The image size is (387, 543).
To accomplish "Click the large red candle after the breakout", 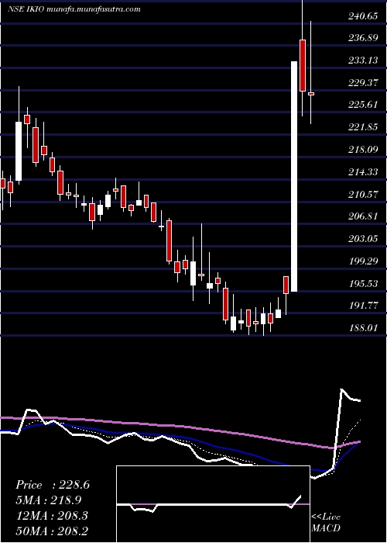I will pyautogui.click(x=303, y=65).
